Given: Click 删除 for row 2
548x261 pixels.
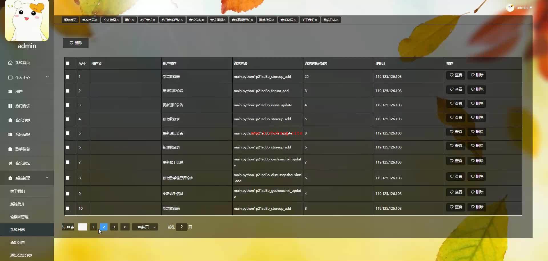Looking at the screenshot, I should click(477, 89).
